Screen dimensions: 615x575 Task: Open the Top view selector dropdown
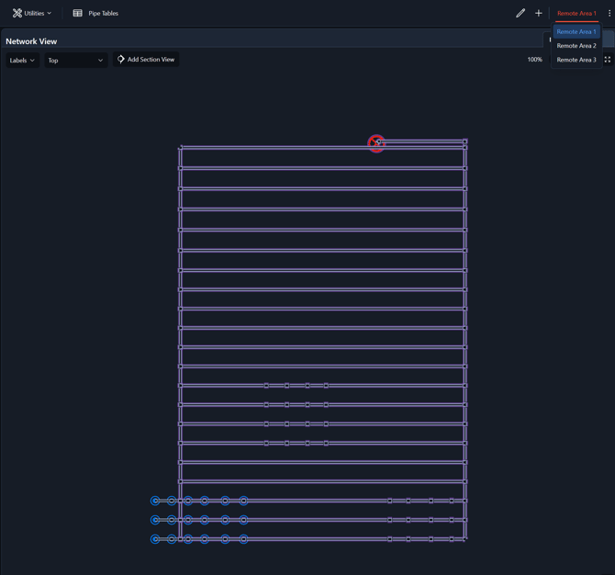click(75, 61)
